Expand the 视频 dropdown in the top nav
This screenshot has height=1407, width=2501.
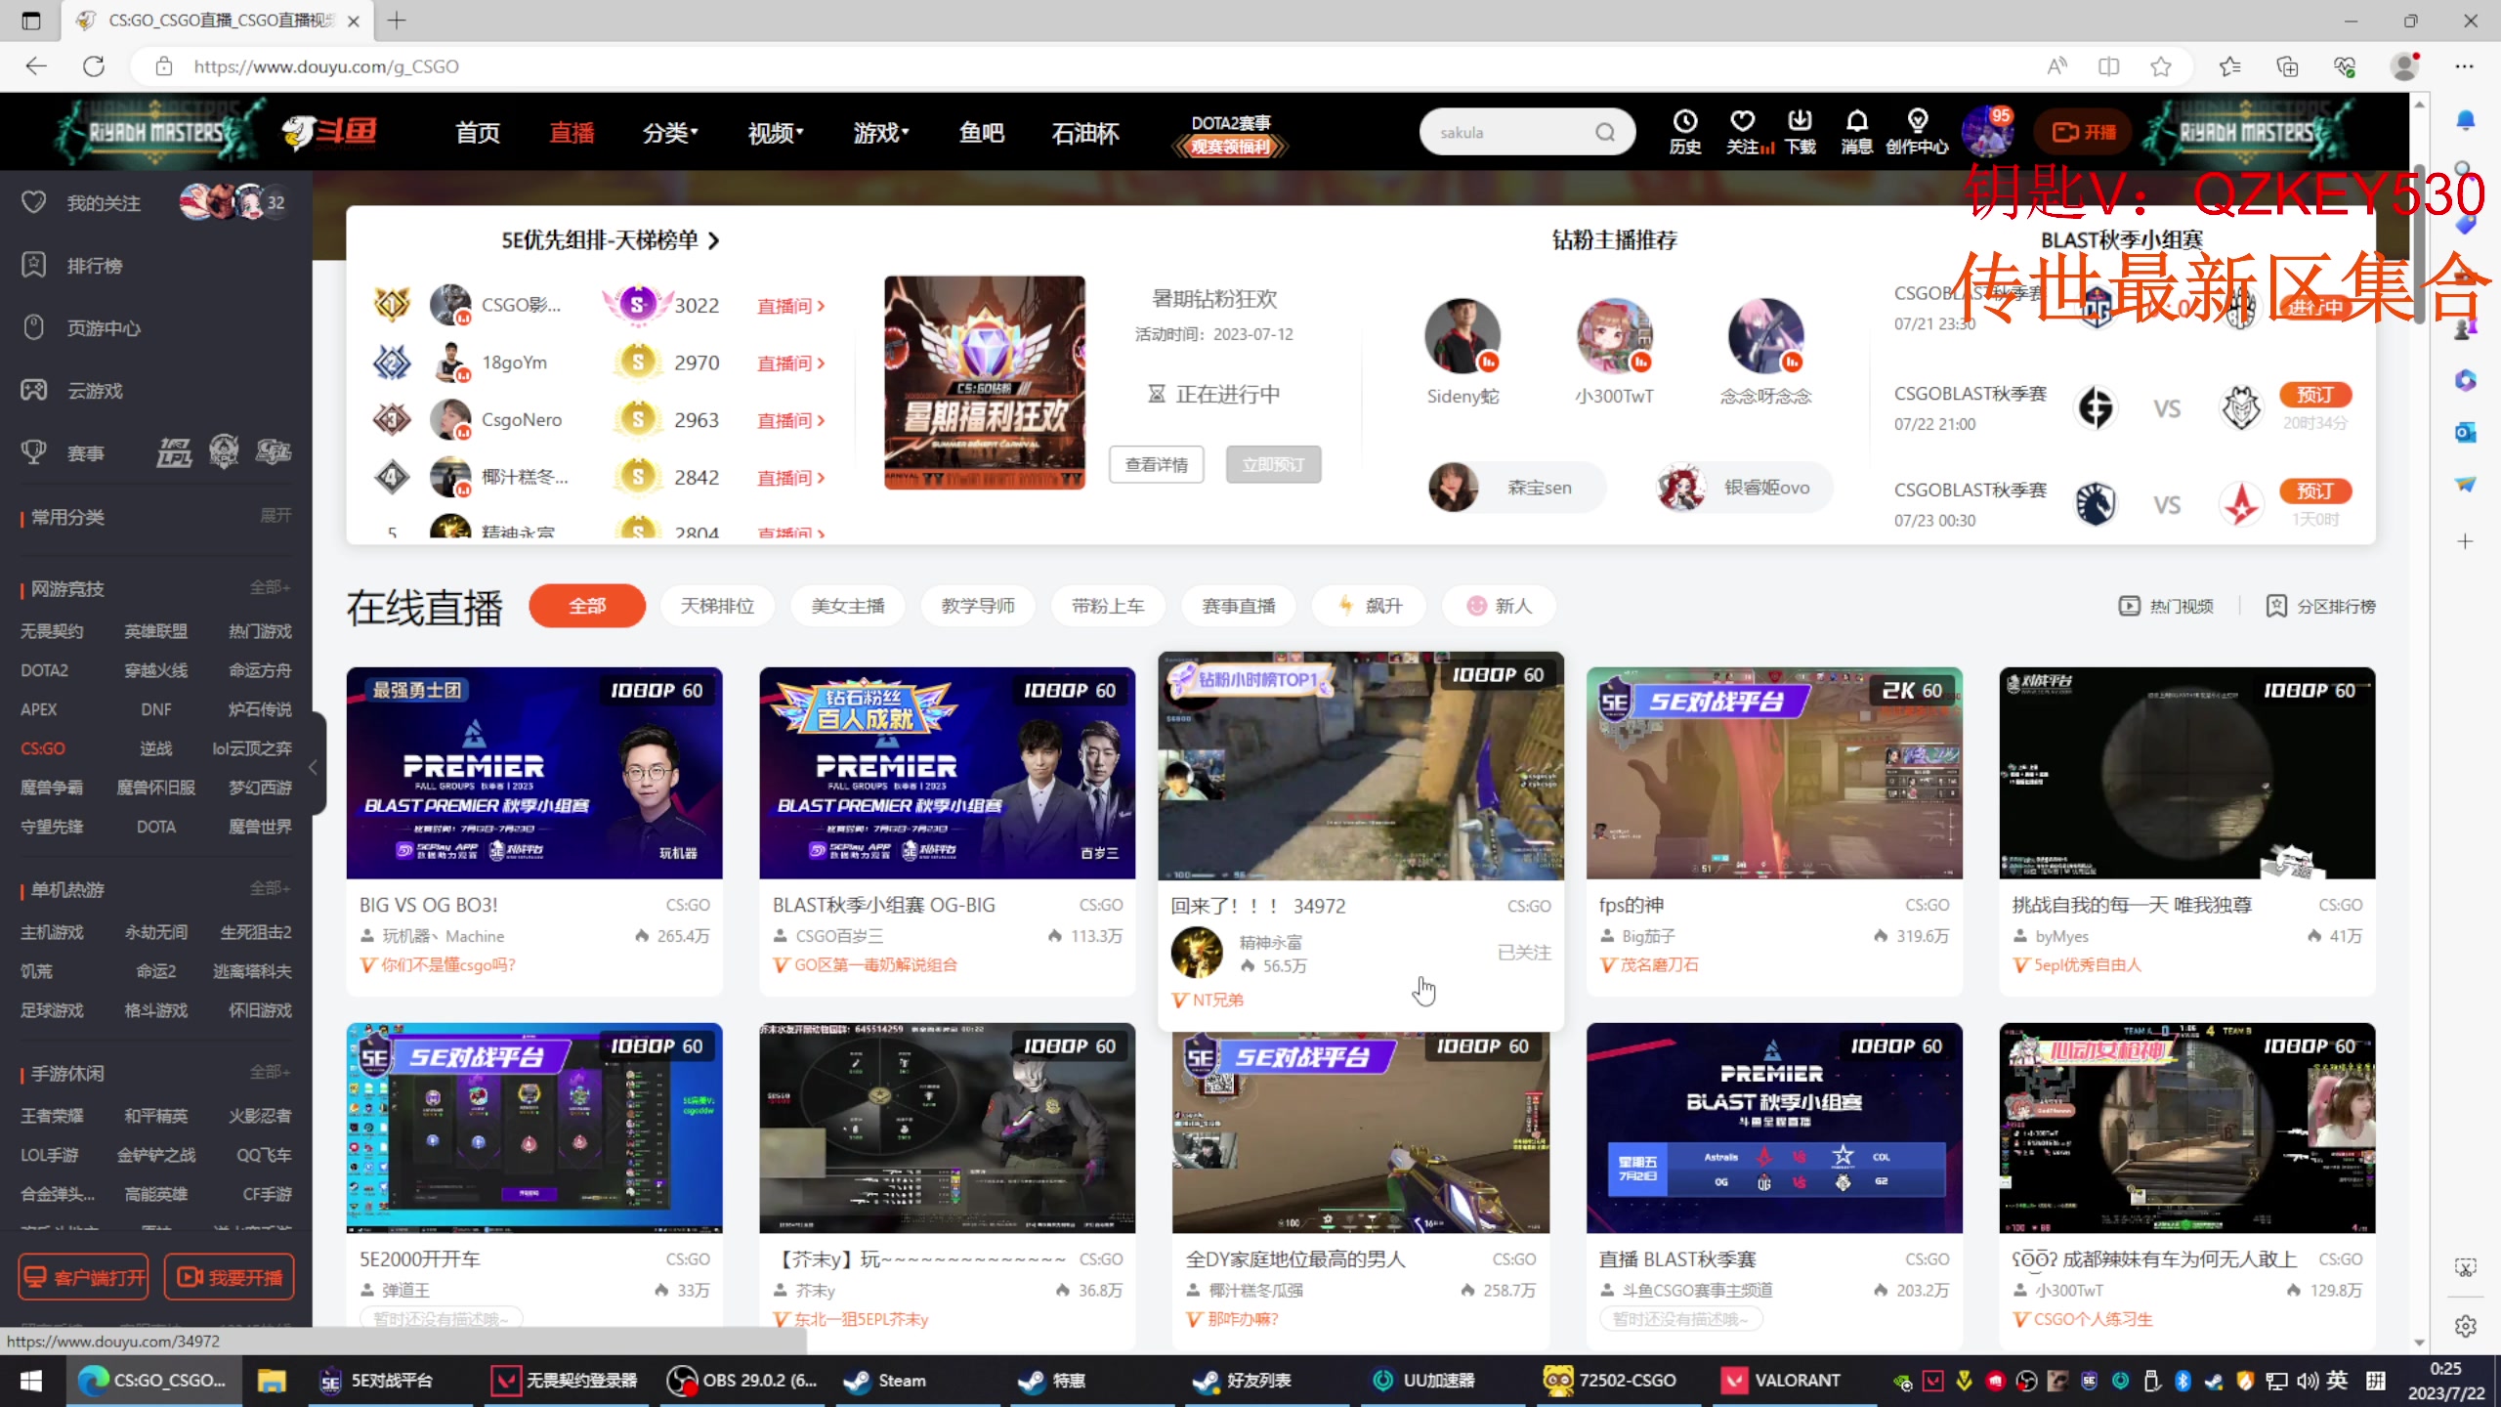click(x=776, y=132)
